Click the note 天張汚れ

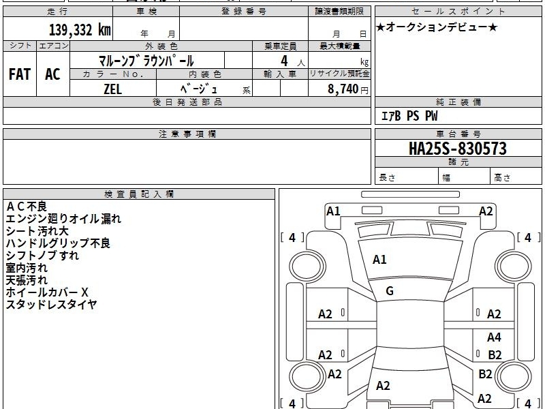tap(27, 280)
